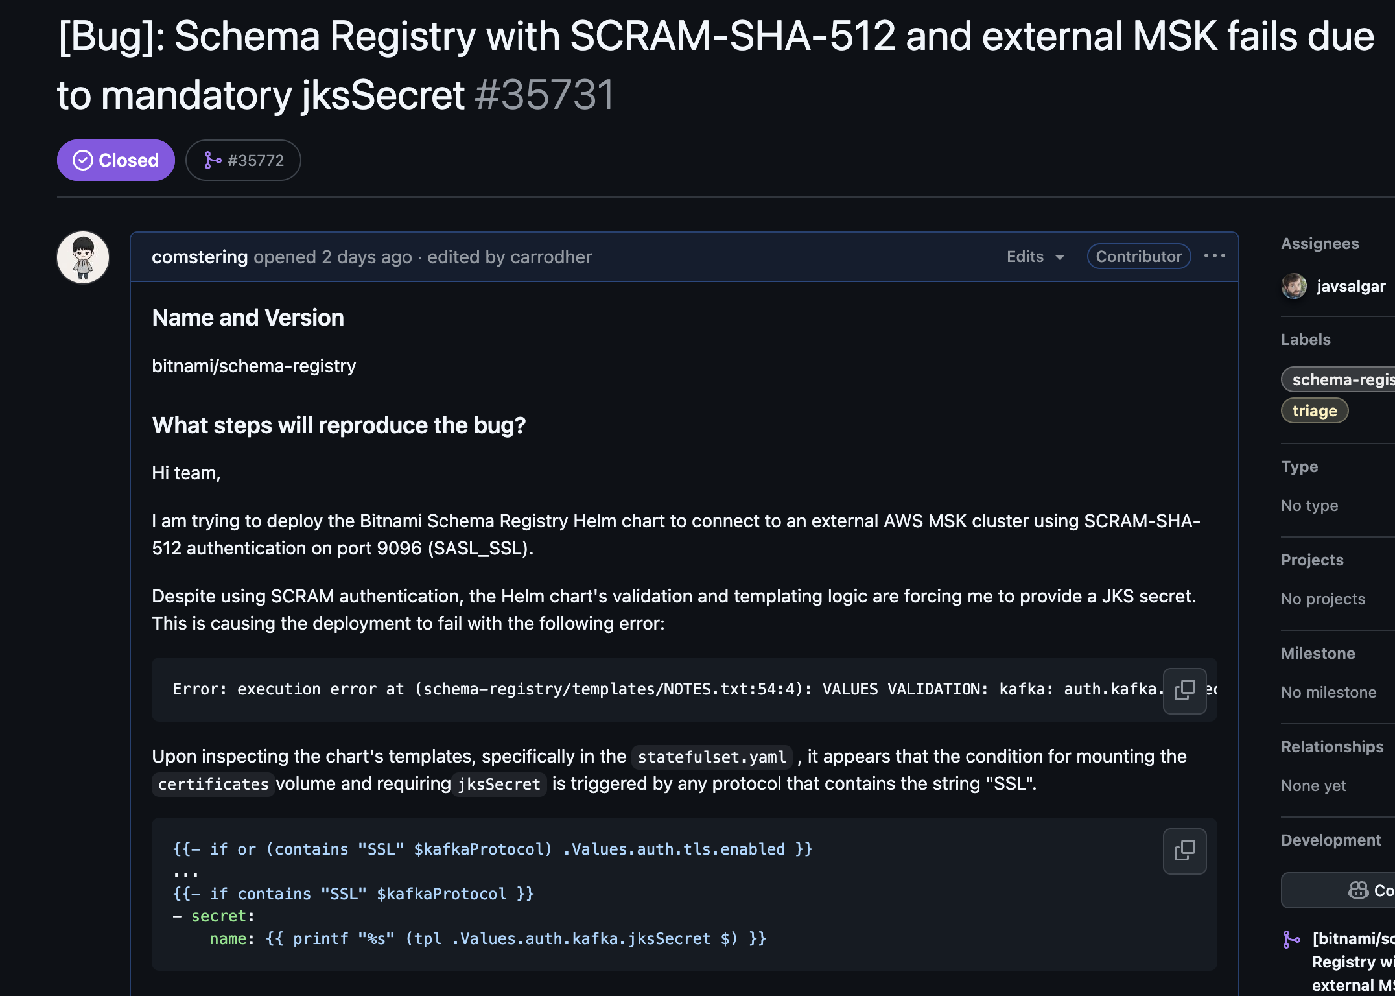Image resolution: width=1395 pixels, height=996 pixels.
Task: Click 'What steps will reproduce the bug?' heading
Action: (x=338, y=425)
